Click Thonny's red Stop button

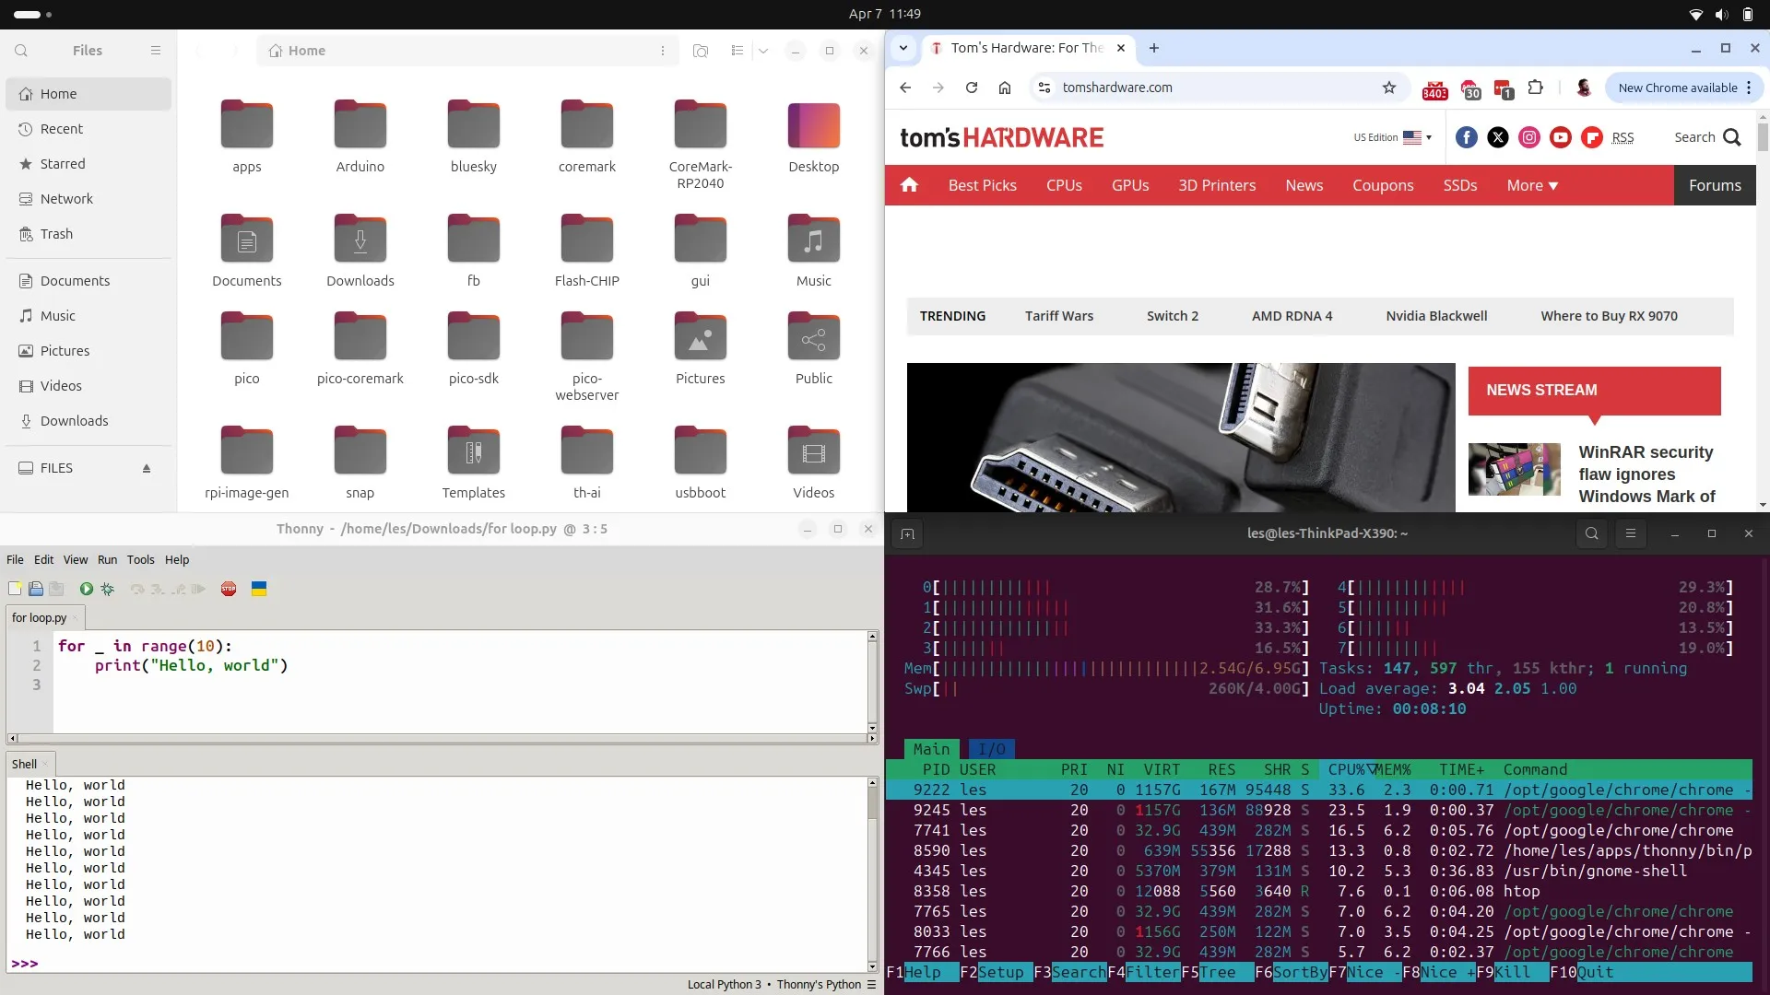click(x=229, y=589)
